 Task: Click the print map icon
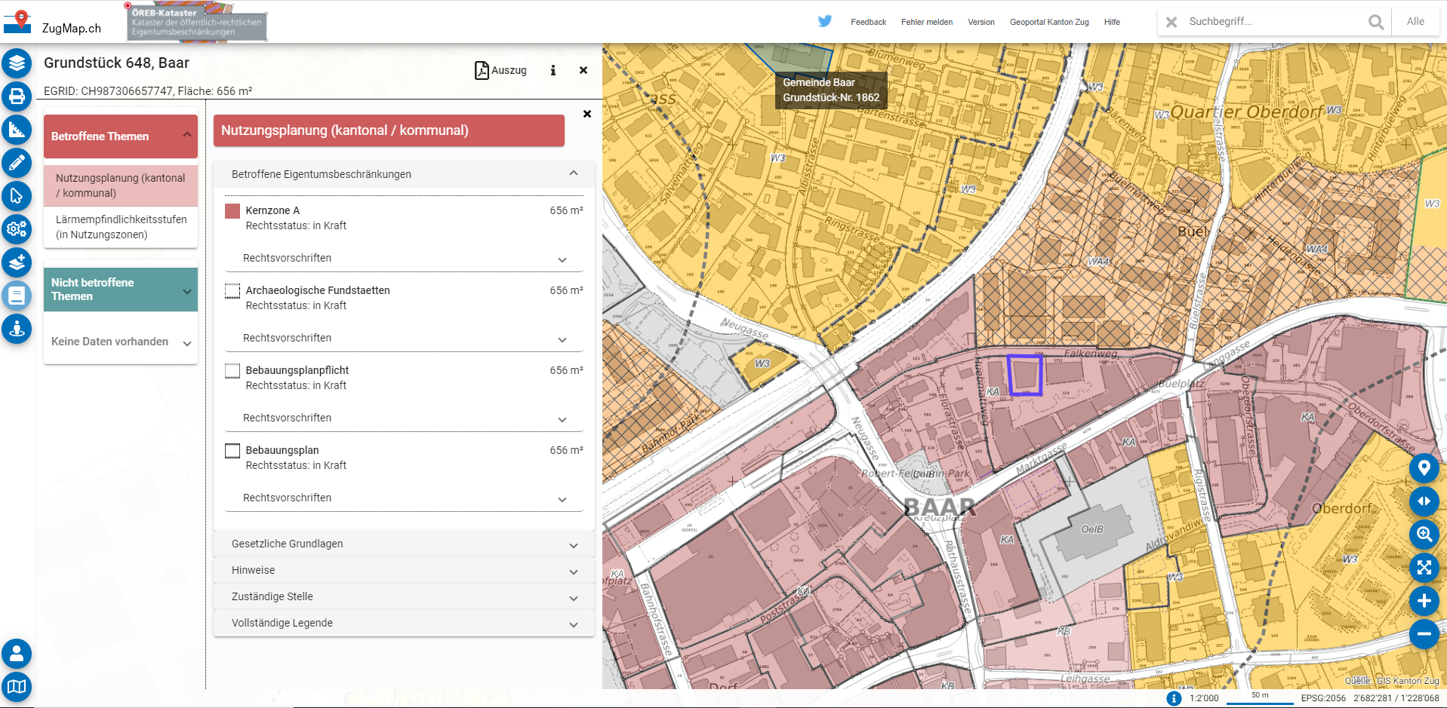pyautogui.click(x=17, y=97)
